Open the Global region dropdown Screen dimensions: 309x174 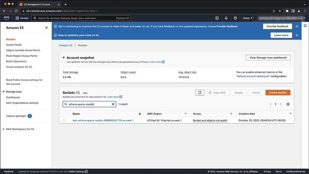click(x=247, y=18)
